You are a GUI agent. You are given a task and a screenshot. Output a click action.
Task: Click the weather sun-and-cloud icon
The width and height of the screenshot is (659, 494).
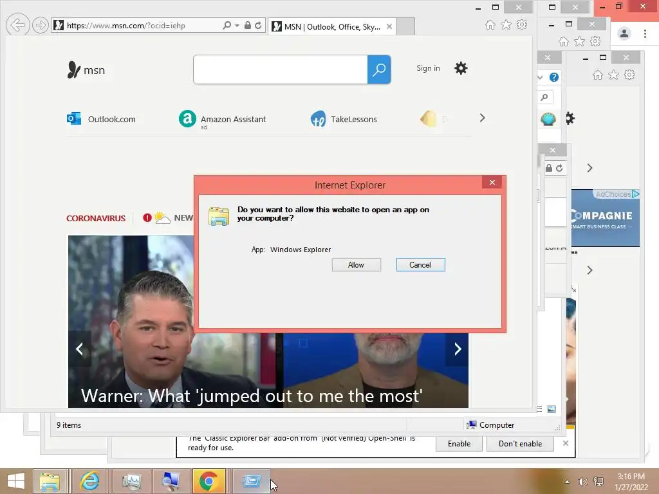pos(162,217)
